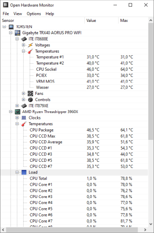Image resolution: width=154 pixels, height=233 pixels.
Task: Click the Voltages lightning bolt icon
Action: click(x=30, y=45)
